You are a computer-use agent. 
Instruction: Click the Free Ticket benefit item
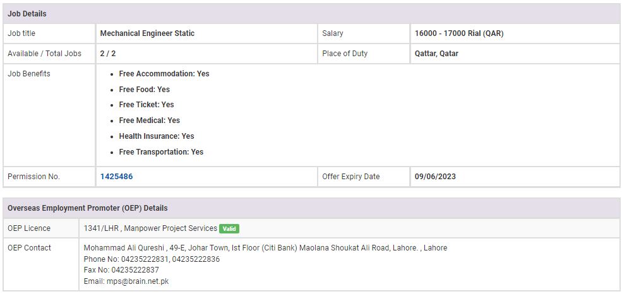click(x=146, y=105)
